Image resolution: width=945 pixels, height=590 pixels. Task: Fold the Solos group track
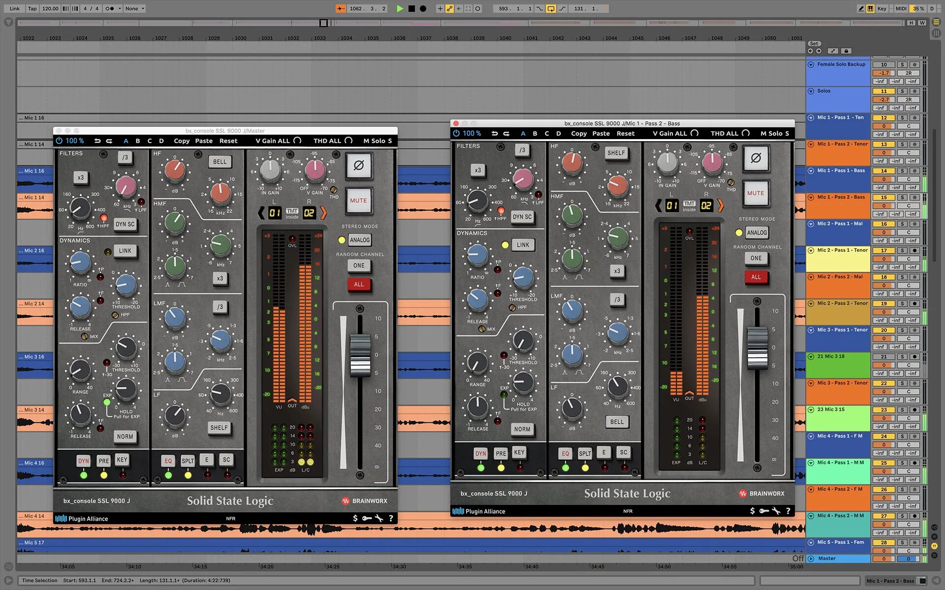click(811, 91)
